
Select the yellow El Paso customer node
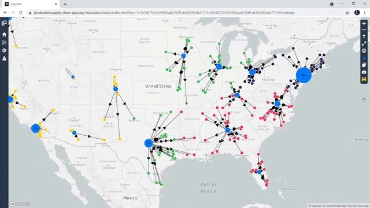[x=104, y=140]
